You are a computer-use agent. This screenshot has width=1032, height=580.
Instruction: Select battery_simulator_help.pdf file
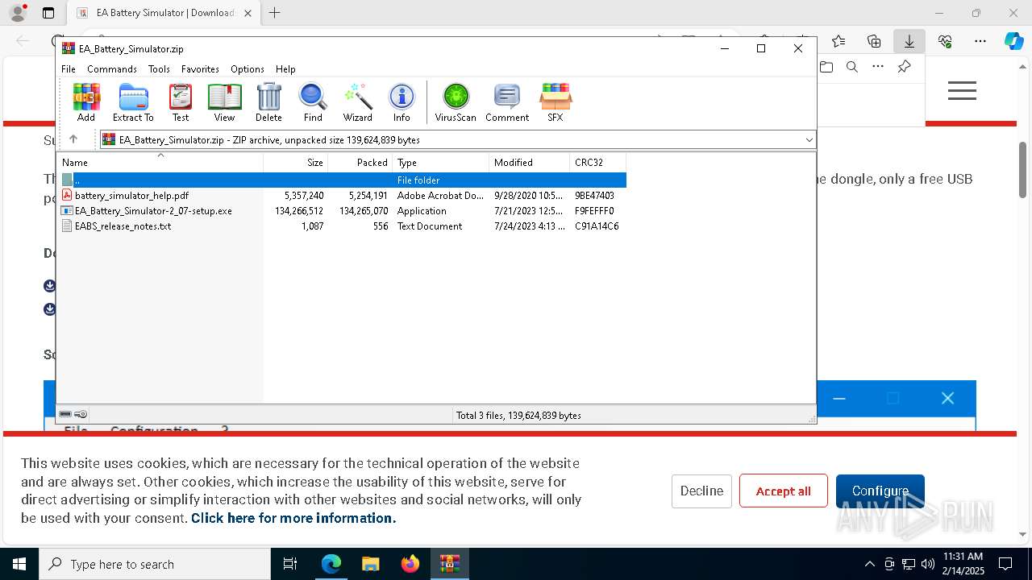point(342,196)
